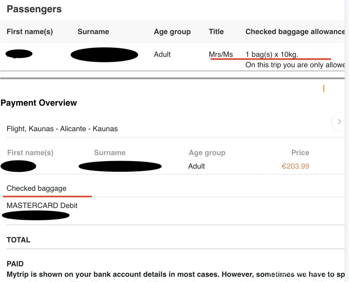Select the Checked baggage payment row
This screenshot has height=282, width=349.
pos(37,188)
